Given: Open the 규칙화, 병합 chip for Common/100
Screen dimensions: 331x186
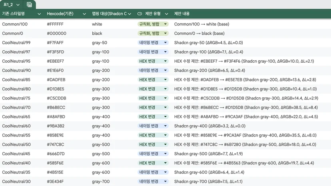Looking at the screenshot, I should coord(153,24).
